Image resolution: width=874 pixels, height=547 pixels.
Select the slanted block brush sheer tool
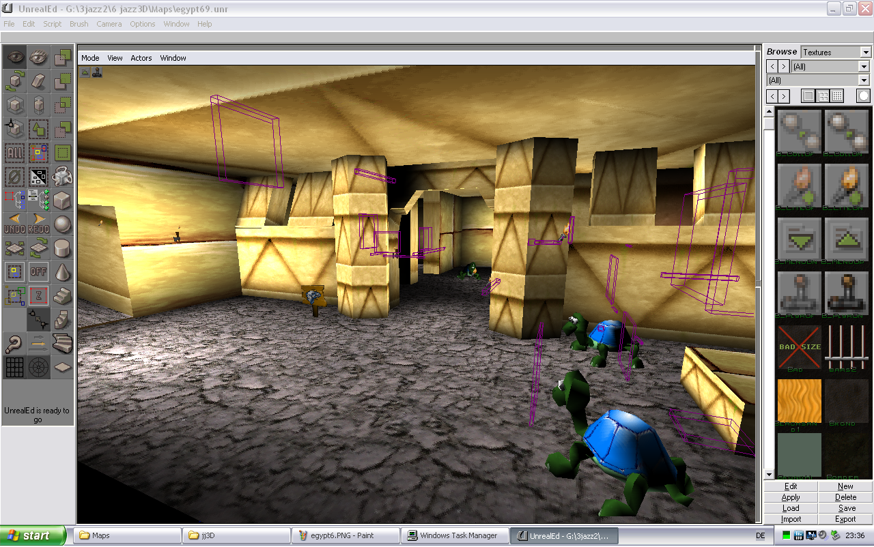[x=38, y=81]
